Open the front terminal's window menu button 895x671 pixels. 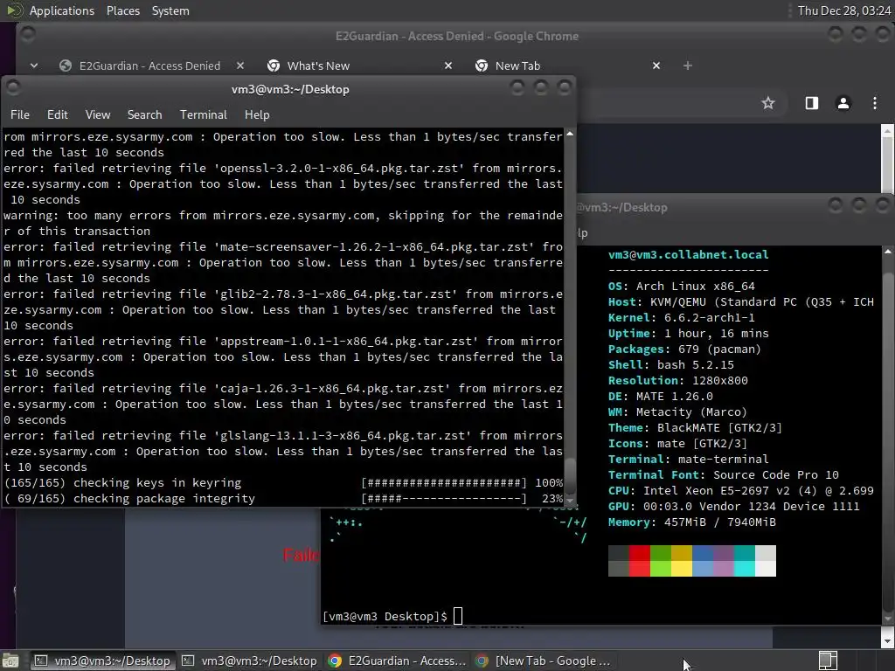point(13,88)
